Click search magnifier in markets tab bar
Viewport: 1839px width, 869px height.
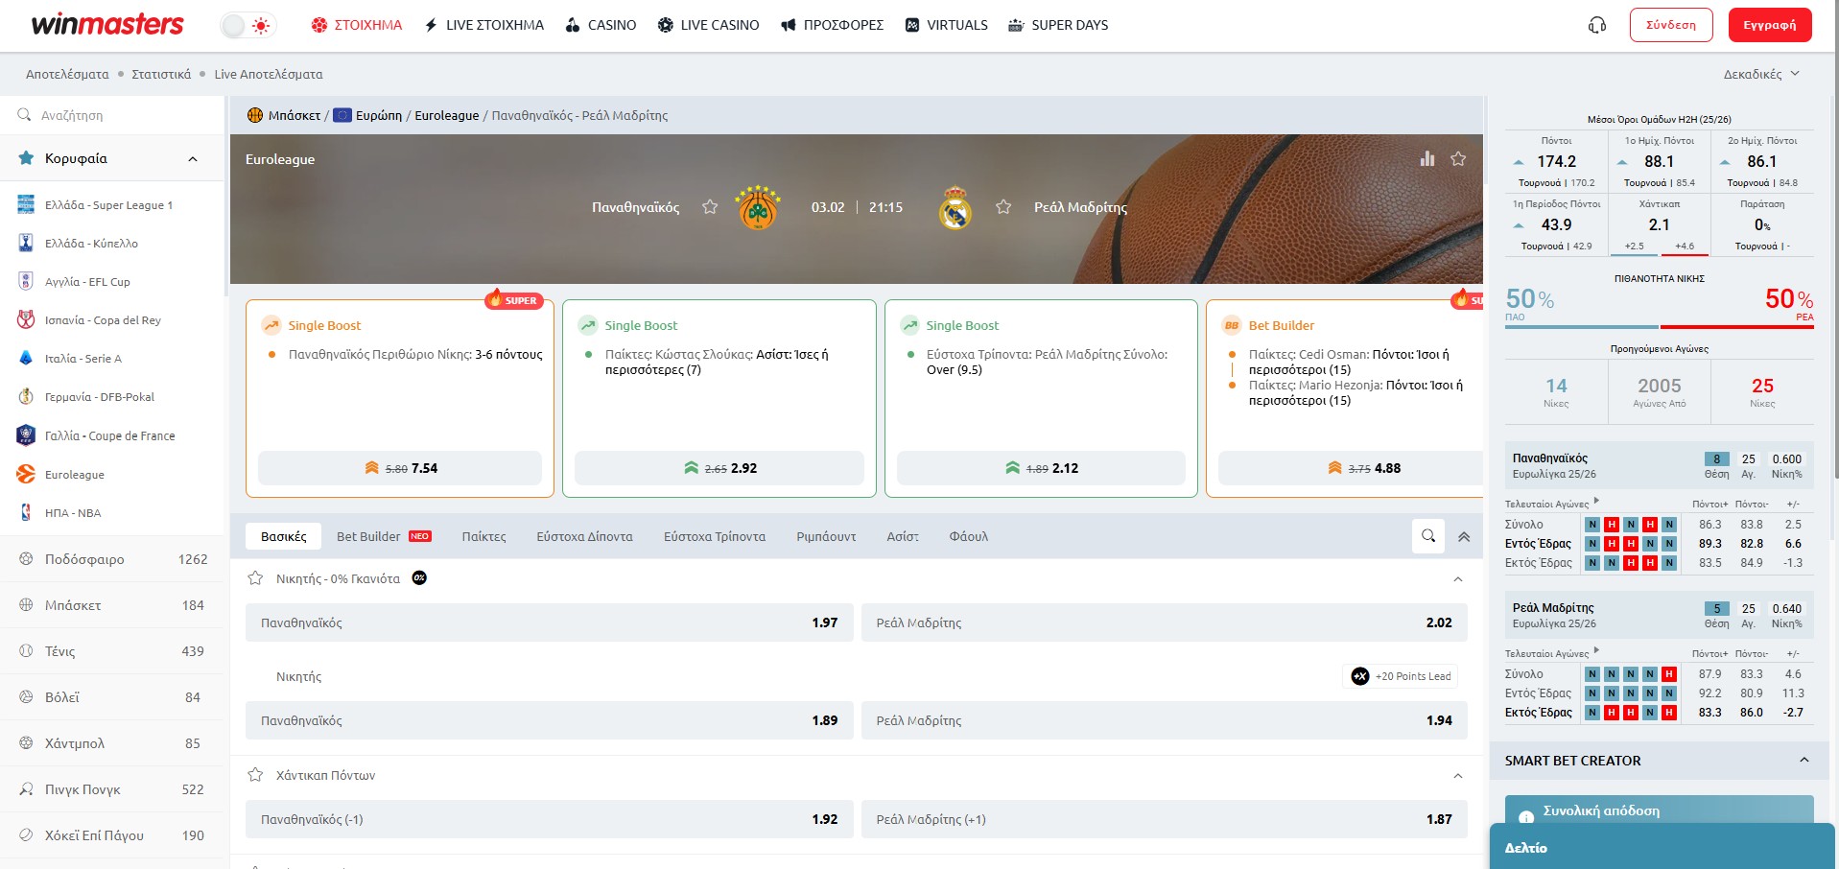pos(1428,536)
